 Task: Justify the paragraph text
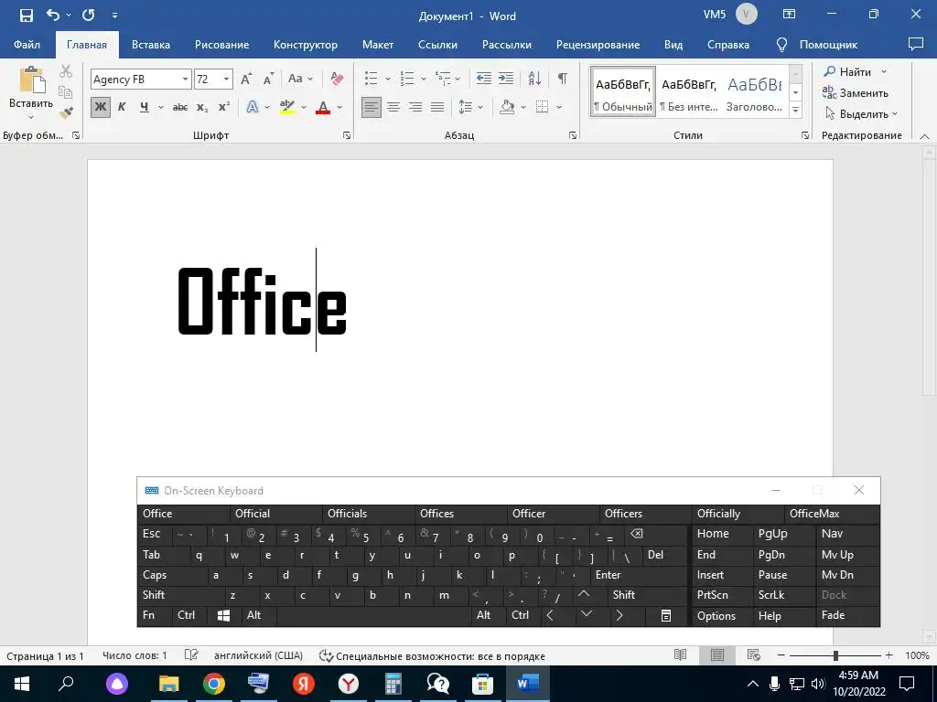coord(437,107)
